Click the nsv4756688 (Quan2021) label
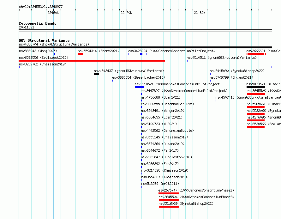The height and width of the screenshot is (219, 281). coord(161,97)
